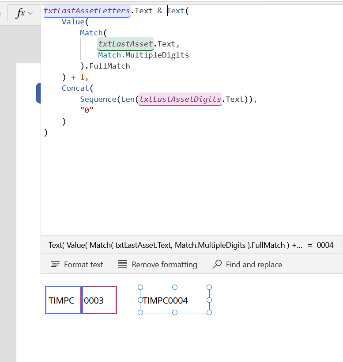
Task: Click the green txtLastAsset reference
Action: click(x=125, y=44)
